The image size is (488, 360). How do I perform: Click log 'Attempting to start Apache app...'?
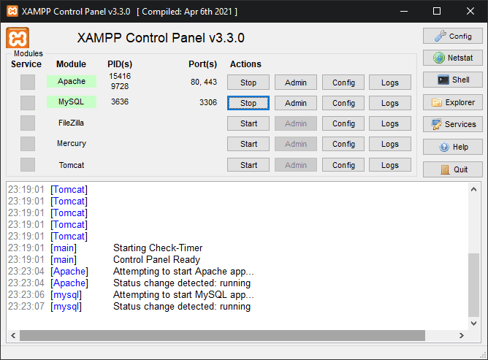183,272
